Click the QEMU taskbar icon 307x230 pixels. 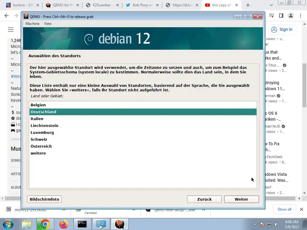(x=120, y=224)
